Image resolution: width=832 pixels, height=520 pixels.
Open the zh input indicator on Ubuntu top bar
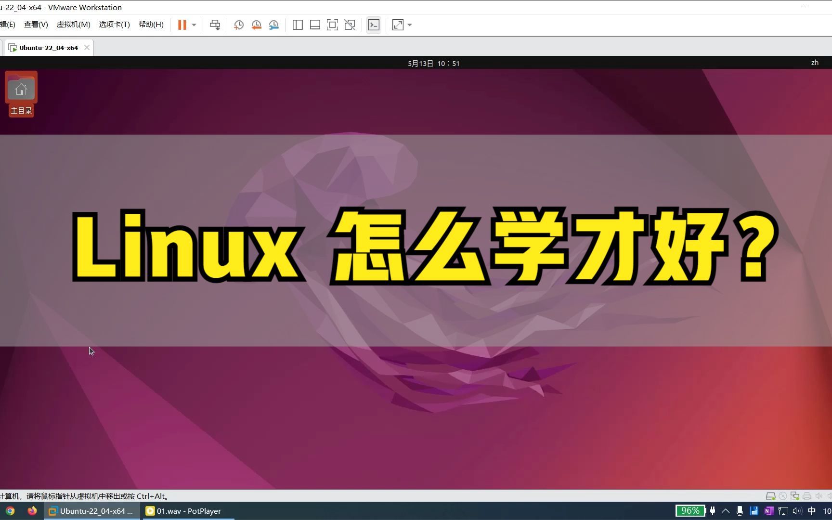[x=815, y=63]
